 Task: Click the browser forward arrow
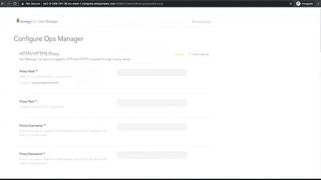pos(9,3)
